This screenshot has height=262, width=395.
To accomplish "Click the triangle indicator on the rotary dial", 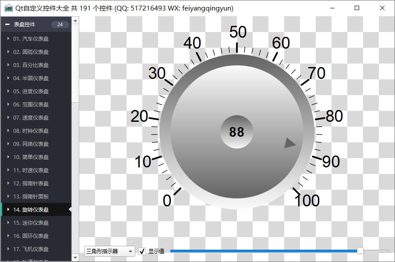I will click(289, 143).
